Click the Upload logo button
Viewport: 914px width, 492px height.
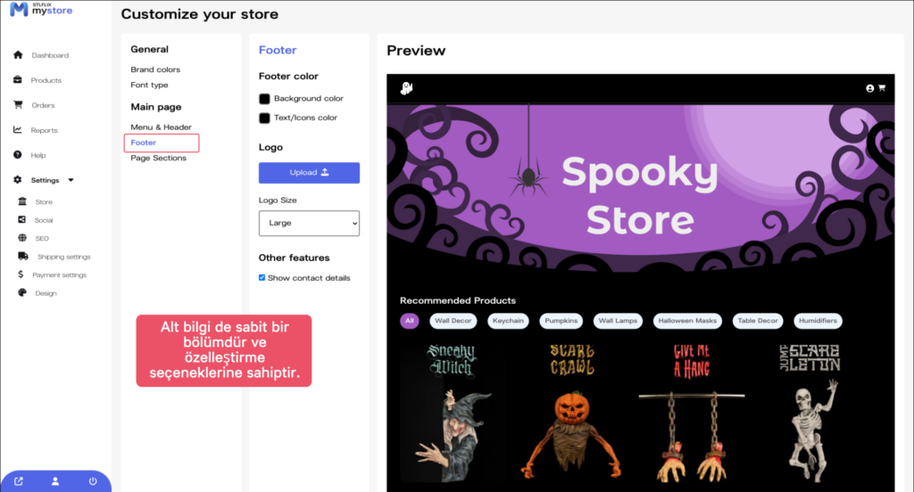coord(309,172)
